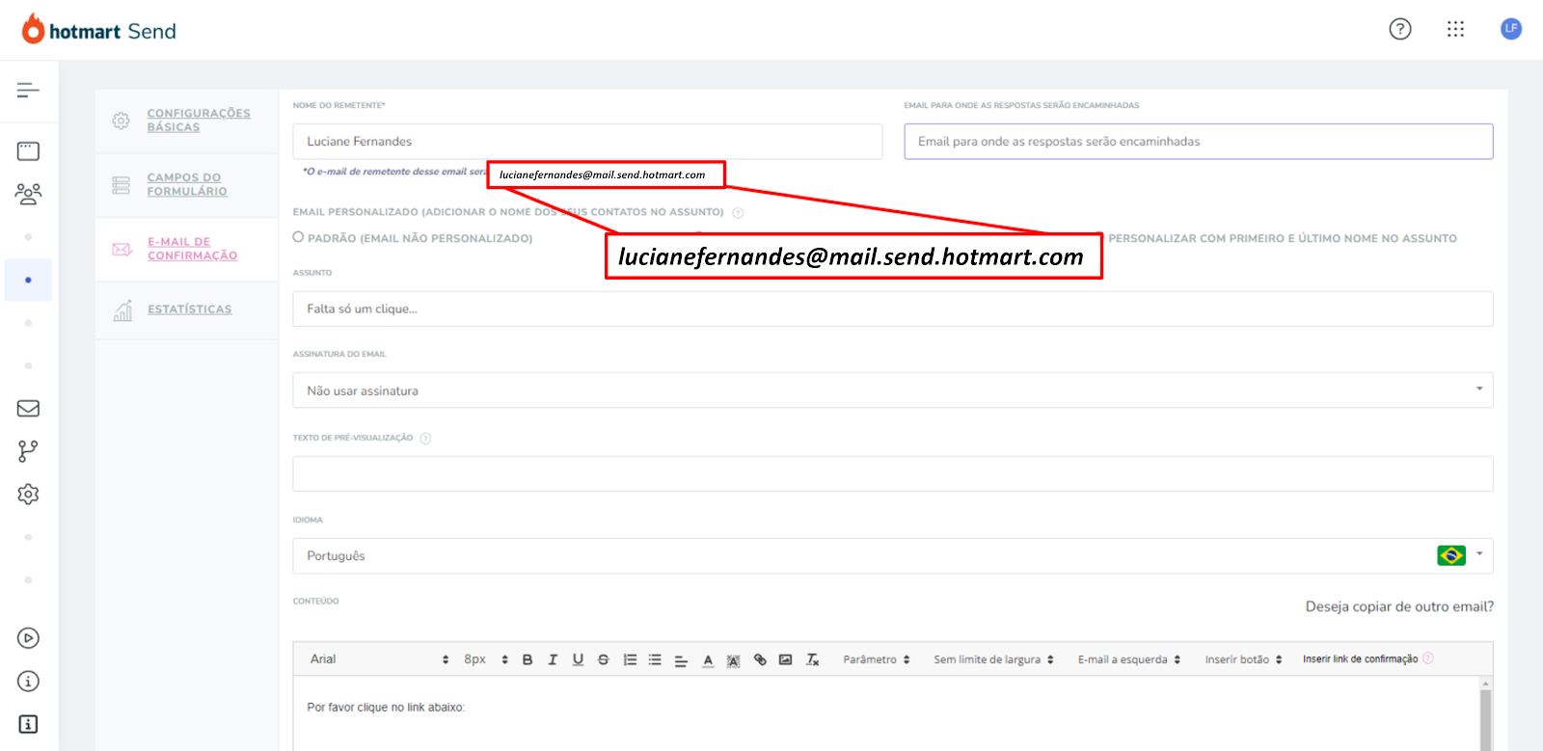
Task: Insert a bulleted list in editor
Action: tap(655, 660)
